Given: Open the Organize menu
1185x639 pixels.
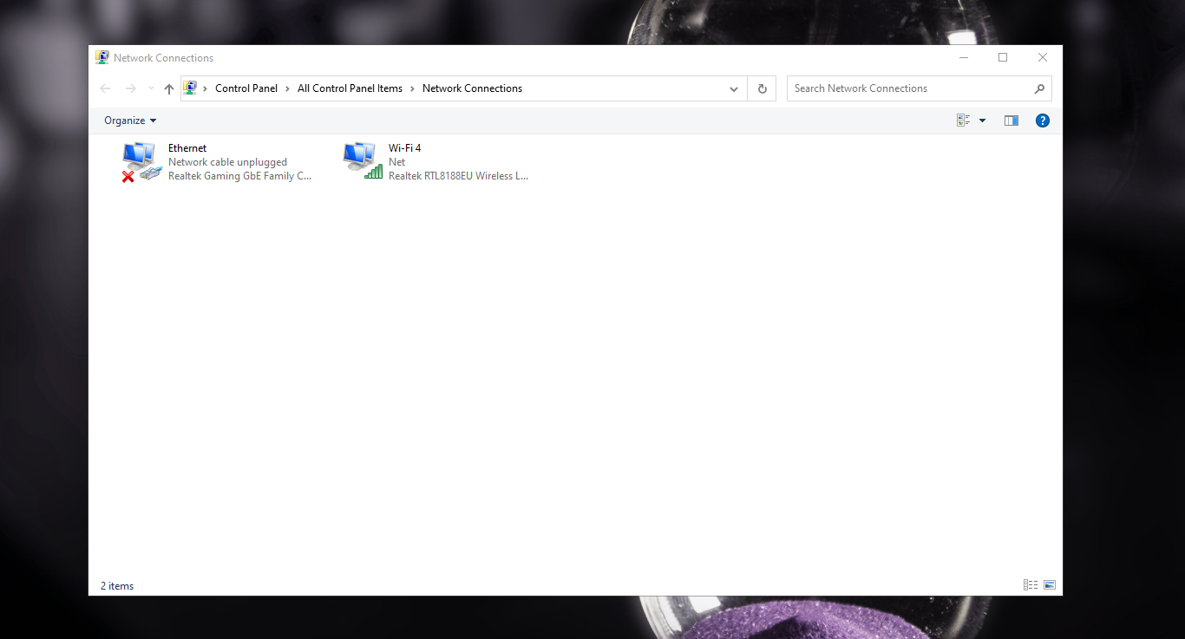Looking at the screenshot, I should pyautogui.click(x=130, y=121).
